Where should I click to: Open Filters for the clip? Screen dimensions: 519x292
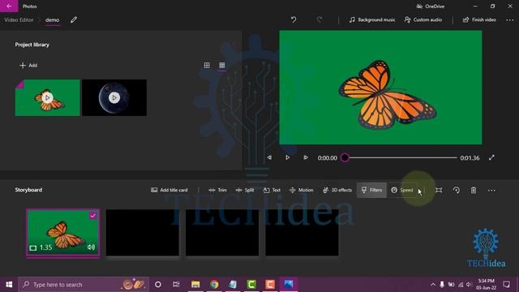point(371,190)
